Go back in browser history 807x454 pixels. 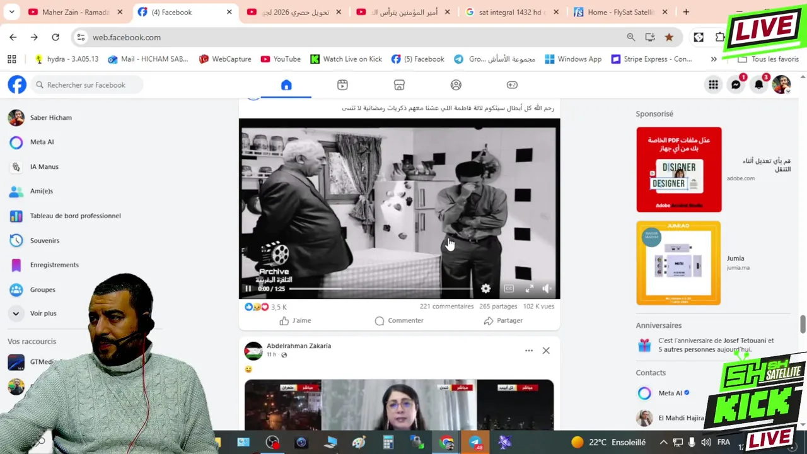point(13,37)
